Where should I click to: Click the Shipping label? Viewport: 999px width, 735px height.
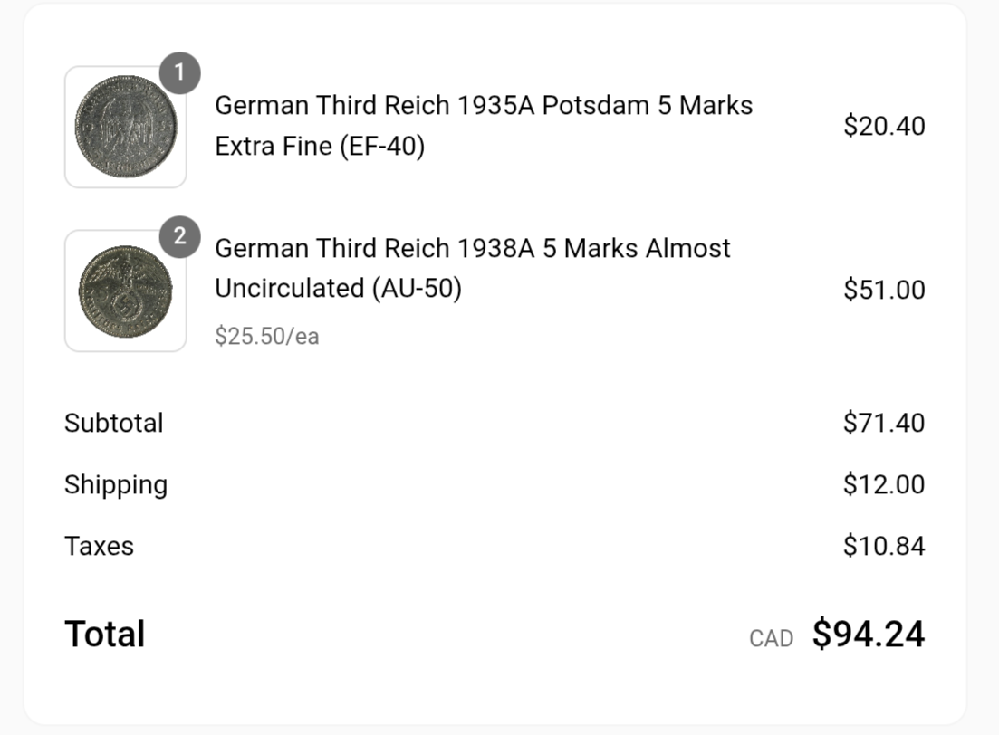[x=116, y=485]
